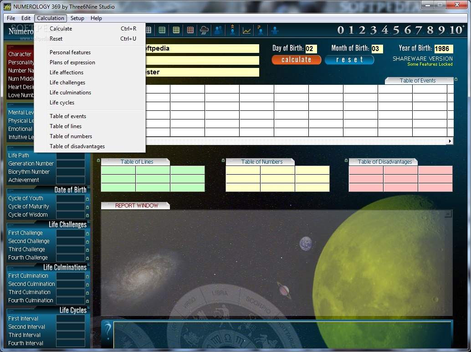Click the lock icon beside Table of Events

[x=456, y=79]
